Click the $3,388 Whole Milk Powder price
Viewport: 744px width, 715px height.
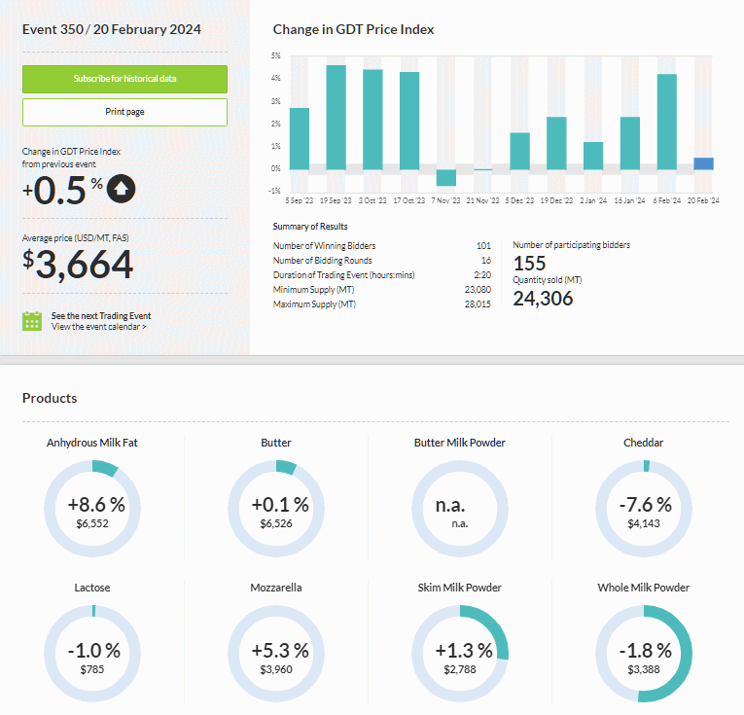[644, 669]
